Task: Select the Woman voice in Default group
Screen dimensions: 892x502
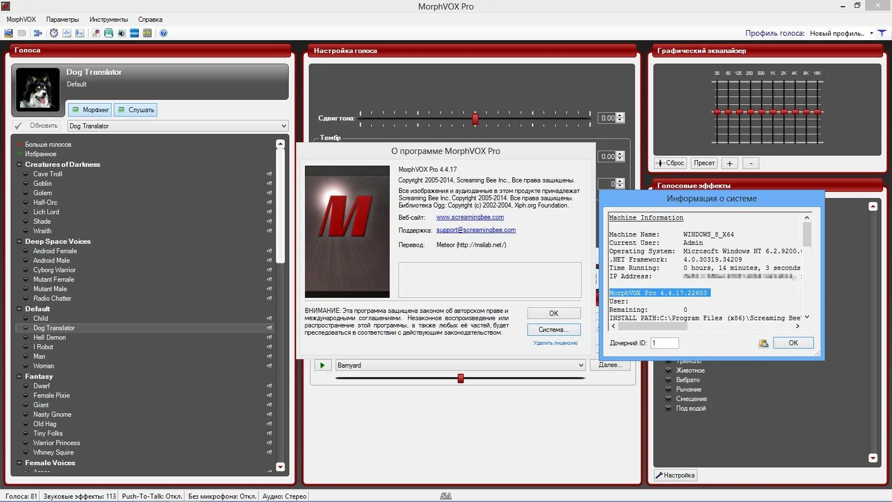Action: 43,366
